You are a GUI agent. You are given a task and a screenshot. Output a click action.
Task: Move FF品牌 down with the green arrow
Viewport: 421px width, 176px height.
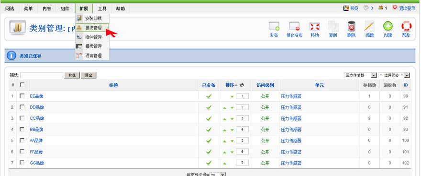point(232,152)
